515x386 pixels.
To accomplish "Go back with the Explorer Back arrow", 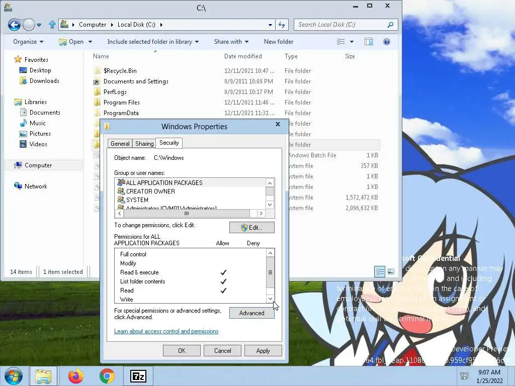I will click(14, 25).
